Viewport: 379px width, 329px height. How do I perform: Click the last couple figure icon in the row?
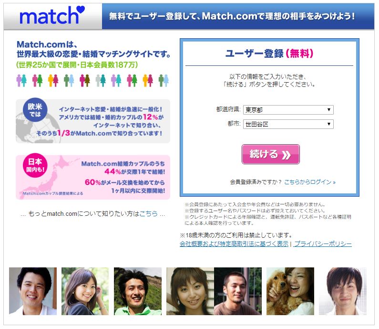point(164,81)
